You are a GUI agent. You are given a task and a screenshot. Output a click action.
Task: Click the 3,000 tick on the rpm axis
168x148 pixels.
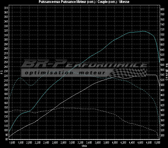(x=72, y=143)
